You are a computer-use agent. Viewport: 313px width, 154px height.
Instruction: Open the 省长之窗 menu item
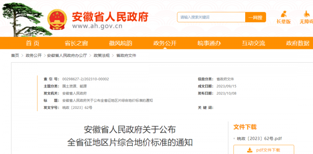76,43
